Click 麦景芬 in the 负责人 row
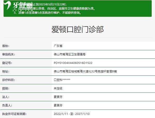The width and height of the screenshot is (155, 118). 58,105
